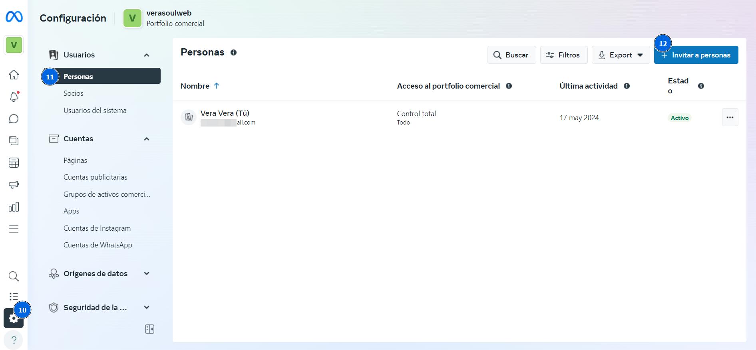Click the verasoulweb portfolio name
Viewport: 756px width, 350px height.
(x=169, y=13)
